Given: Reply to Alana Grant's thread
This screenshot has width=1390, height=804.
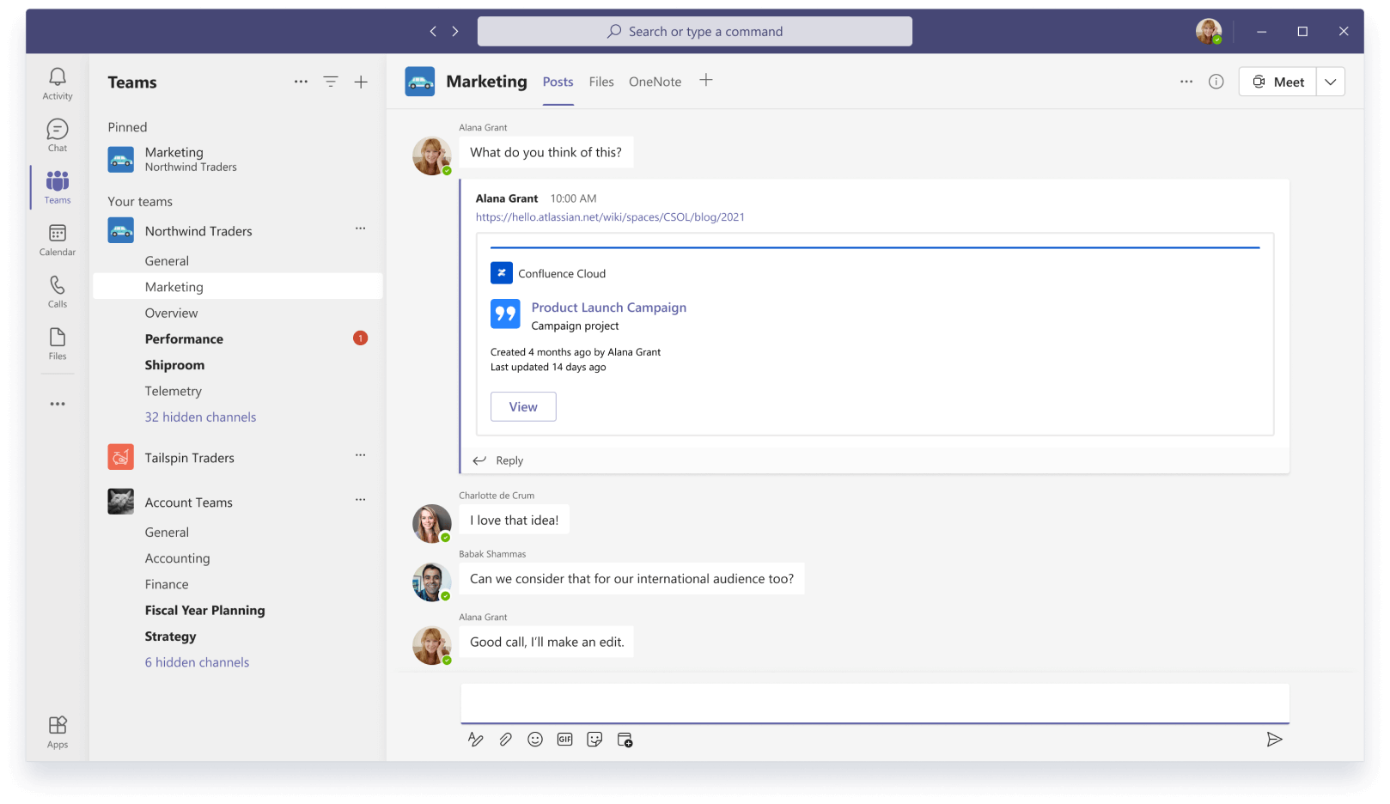Looking at the screenshot, I should (x=509, y=460).
